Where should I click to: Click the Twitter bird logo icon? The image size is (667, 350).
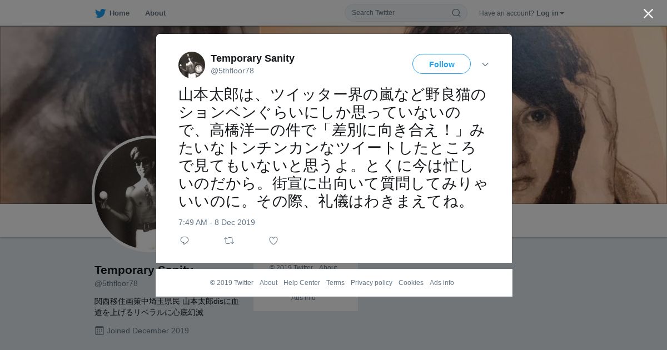[x=100, y=13]
